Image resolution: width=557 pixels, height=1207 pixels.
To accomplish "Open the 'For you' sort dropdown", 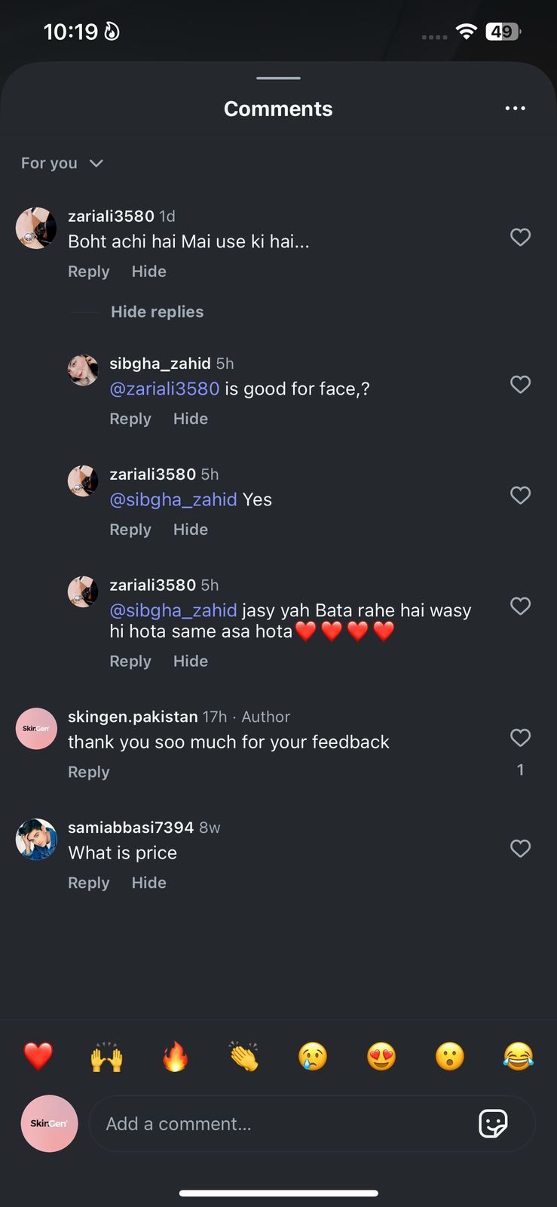I will pyautogui.click(x=62, y=163).
